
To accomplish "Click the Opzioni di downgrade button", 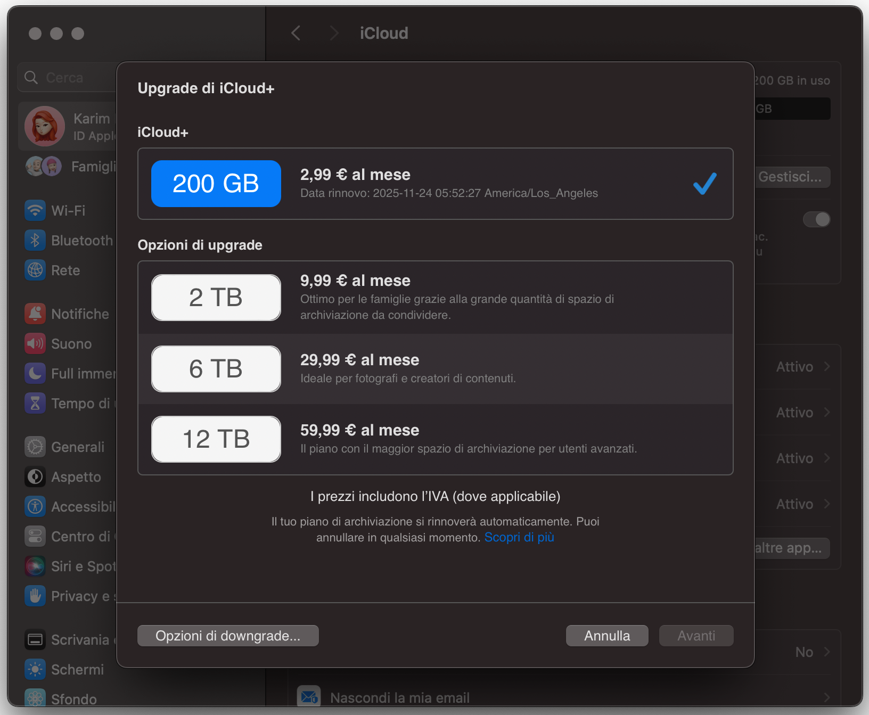I will [x=228, y=635].
